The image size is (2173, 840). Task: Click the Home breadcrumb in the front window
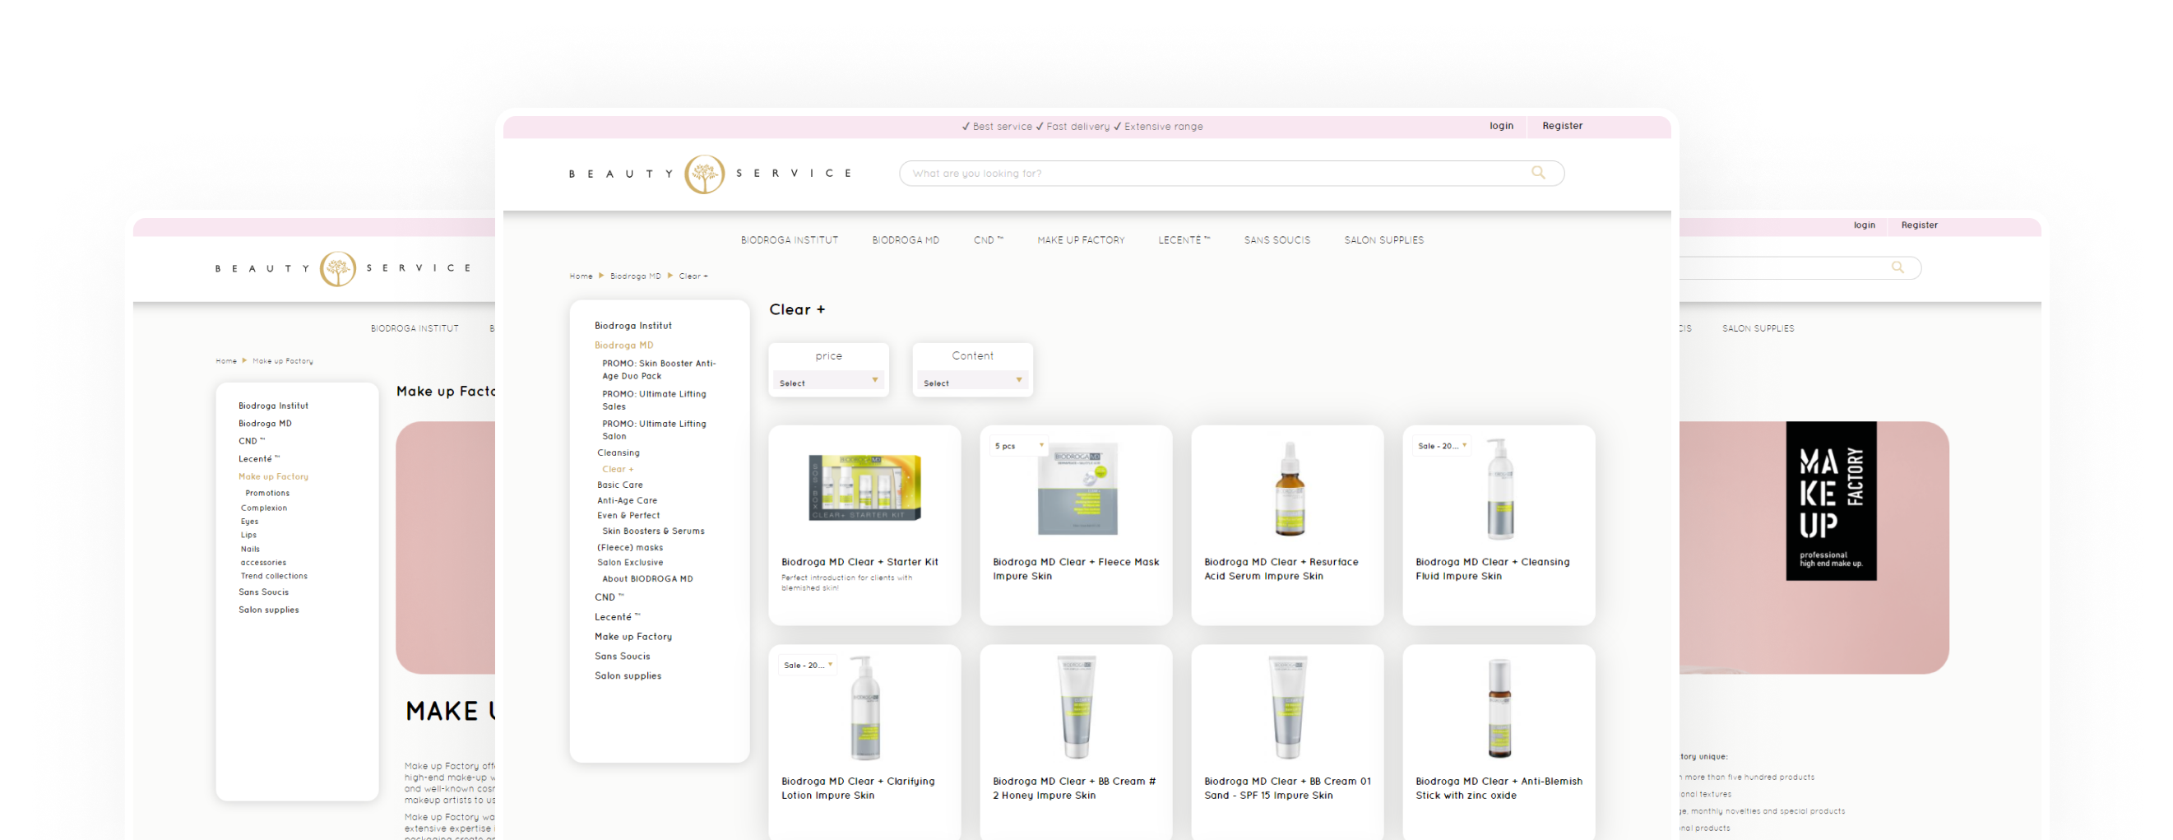[581, 276]
